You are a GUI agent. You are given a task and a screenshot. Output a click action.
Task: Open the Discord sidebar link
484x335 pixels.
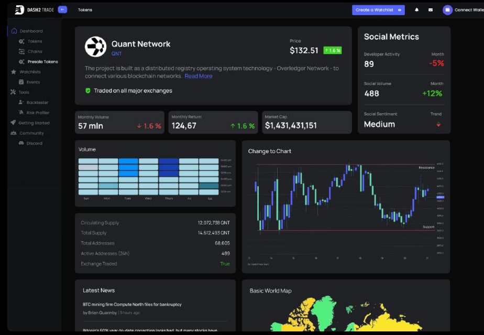(x=35, y=143)
